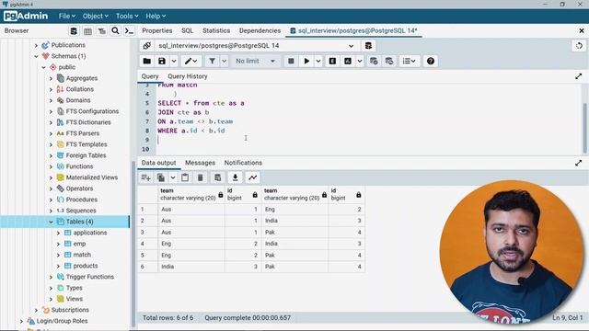Expand the Functions tree node

[51, 166]
